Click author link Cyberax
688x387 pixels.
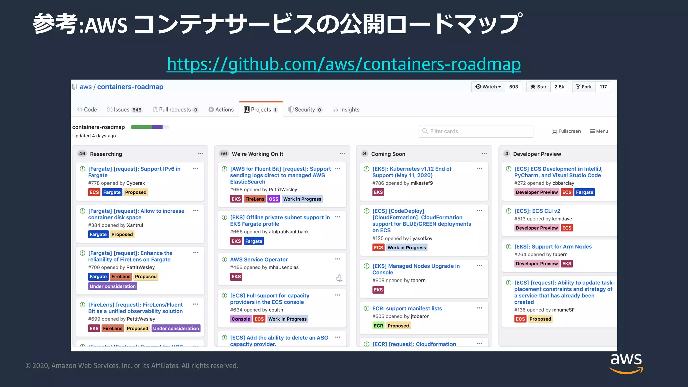point(136,183)
